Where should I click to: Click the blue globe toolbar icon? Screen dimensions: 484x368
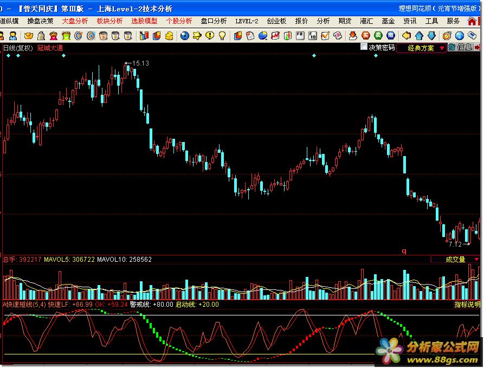tap(459, 36)
